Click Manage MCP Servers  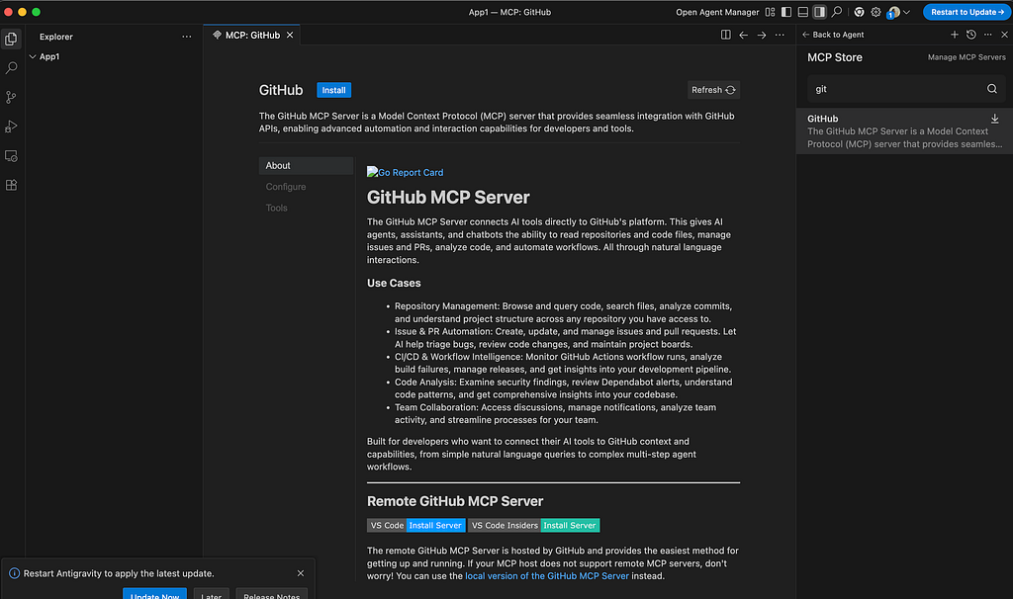coord(967,57)
